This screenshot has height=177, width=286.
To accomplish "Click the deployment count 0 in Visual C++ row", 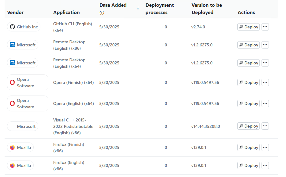I will (166, 126).
